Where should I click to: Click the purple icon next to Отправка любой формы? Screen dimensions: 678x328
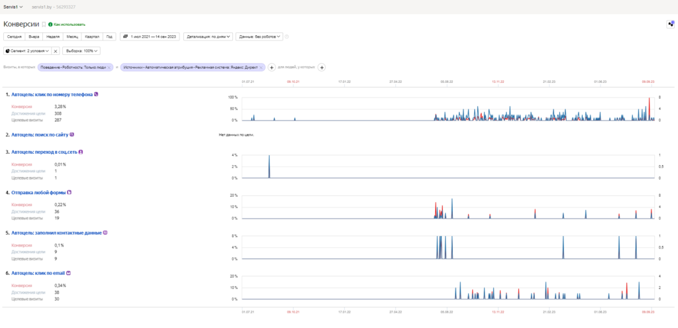pos(69,193)
